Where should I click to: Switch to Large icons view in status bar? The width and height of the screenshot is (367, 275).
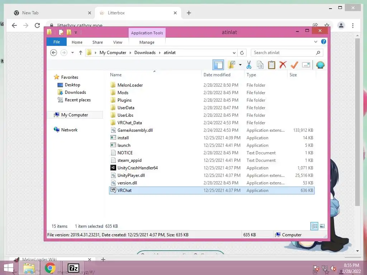pos(322,226)
